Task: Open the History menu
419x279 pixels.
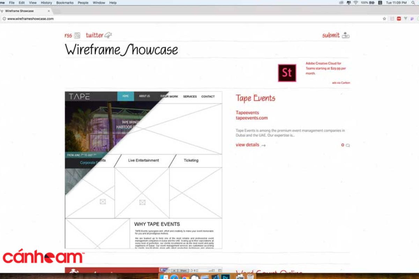Action: pos(46,2)
